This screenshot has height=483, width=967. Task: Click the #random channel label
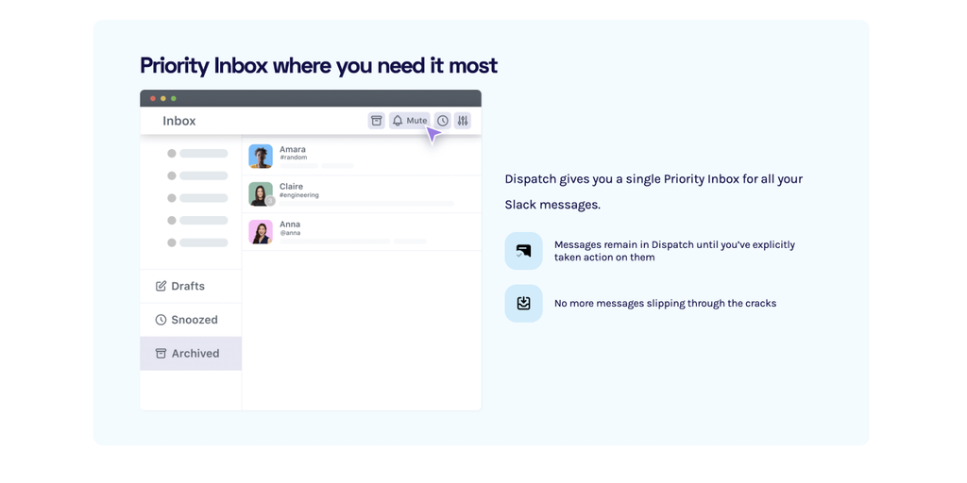tap(294, 158)
